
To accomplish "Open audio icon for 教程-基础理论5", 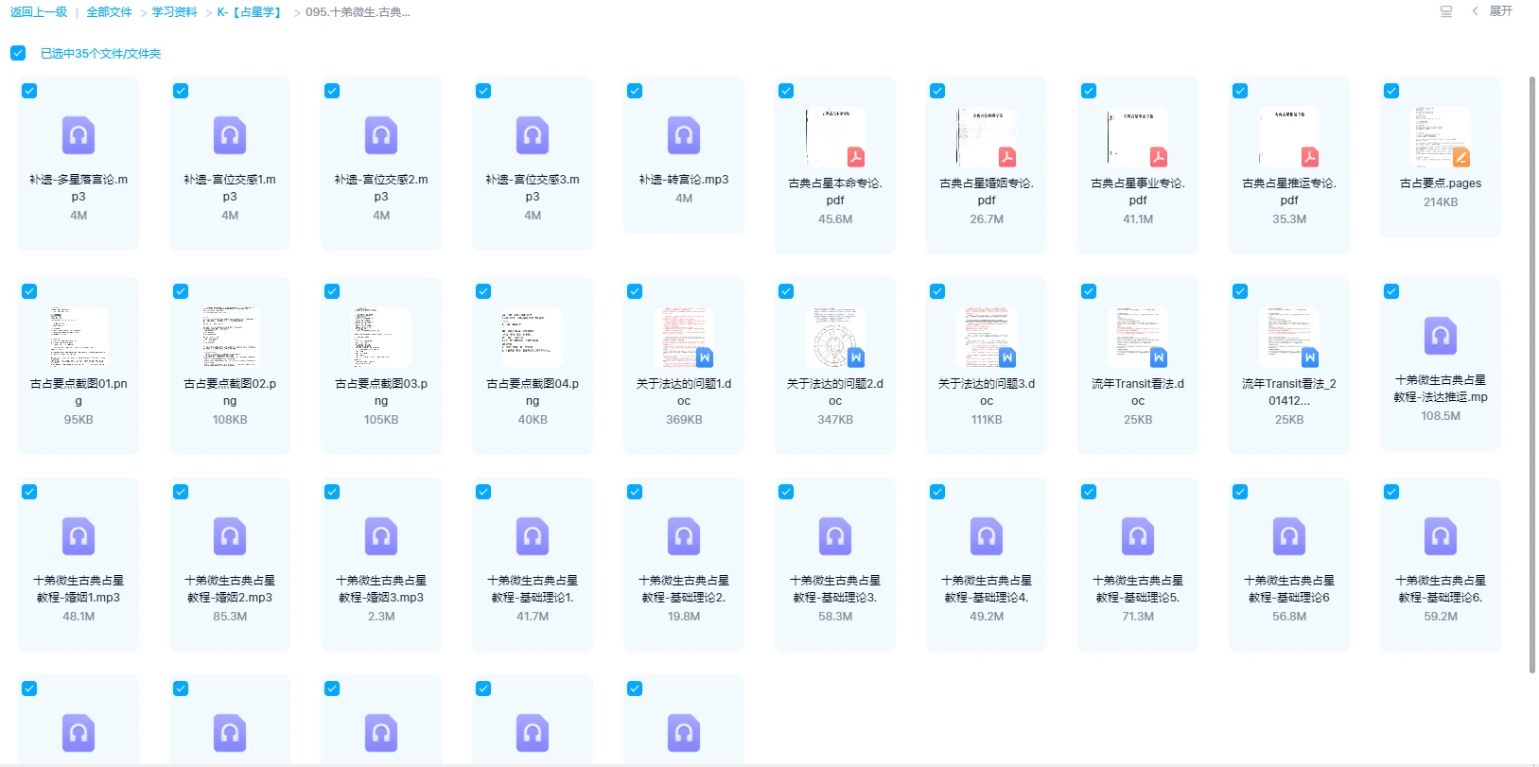I will [x=1138, y=536].
